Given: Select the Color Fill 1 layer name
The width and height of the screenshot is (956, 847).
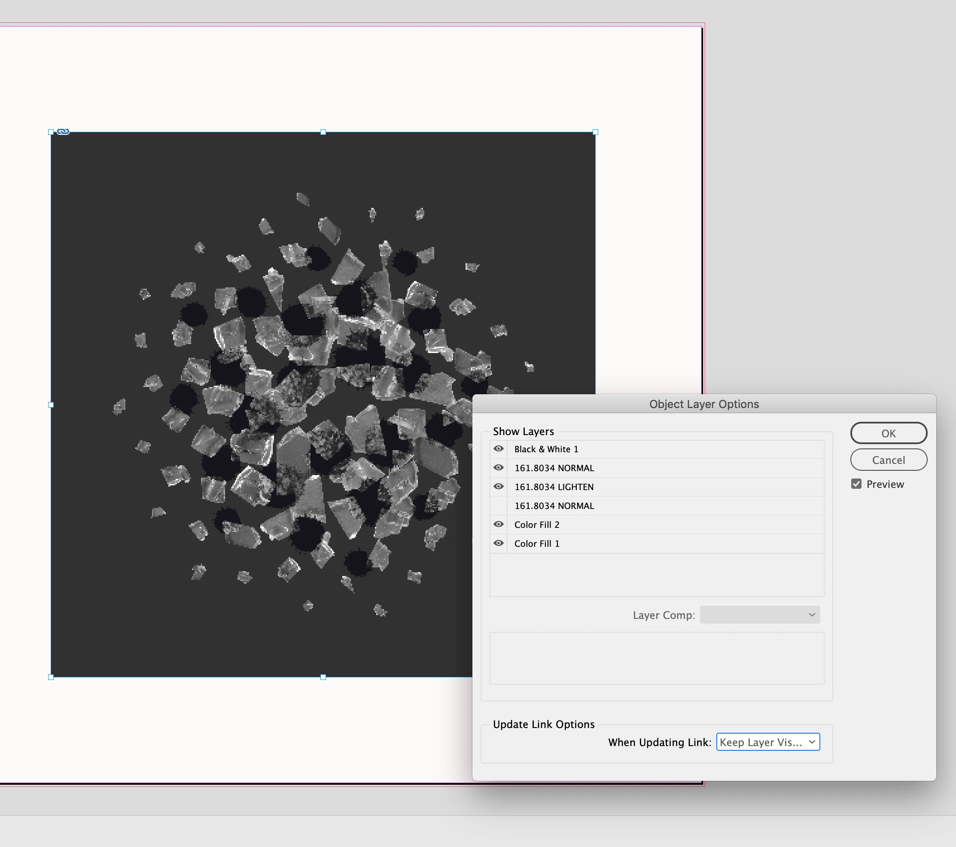Looking at the screenshot, I should pos(537,543).
